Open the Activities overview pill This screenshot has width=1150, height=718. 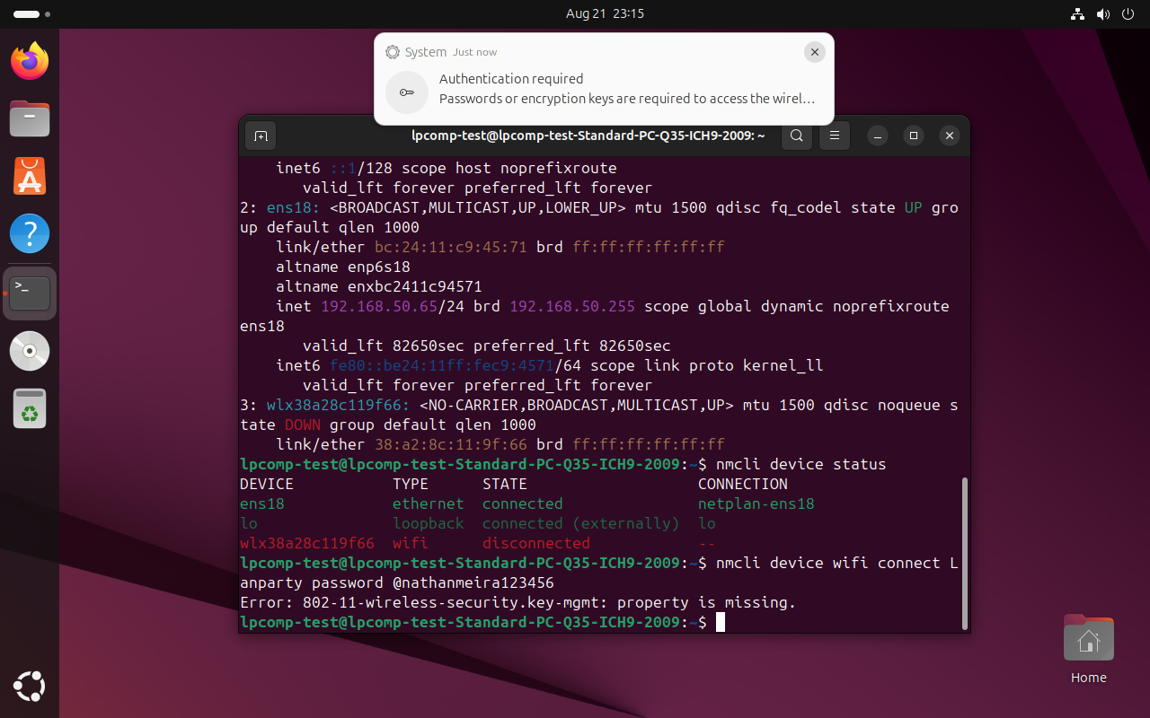click(31, 13)
